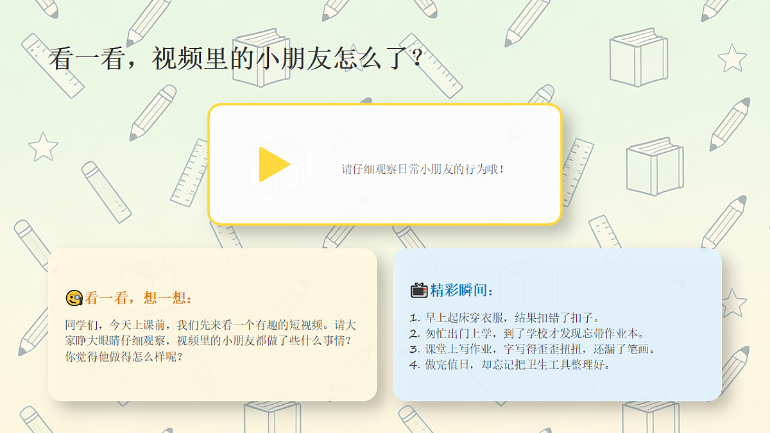Click the paragraph starting 同学们，今天上课前

pos(210,340)
